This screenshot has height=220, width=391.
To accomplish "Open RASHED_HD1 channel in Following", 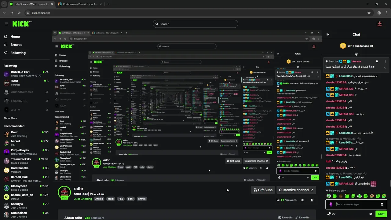I will [26, 74].
